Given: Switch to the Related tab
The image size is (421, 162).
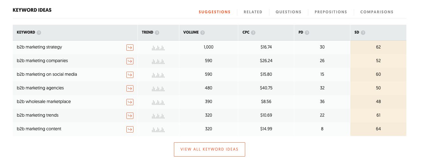Looking at the screenshot, I should pos(253,12).
